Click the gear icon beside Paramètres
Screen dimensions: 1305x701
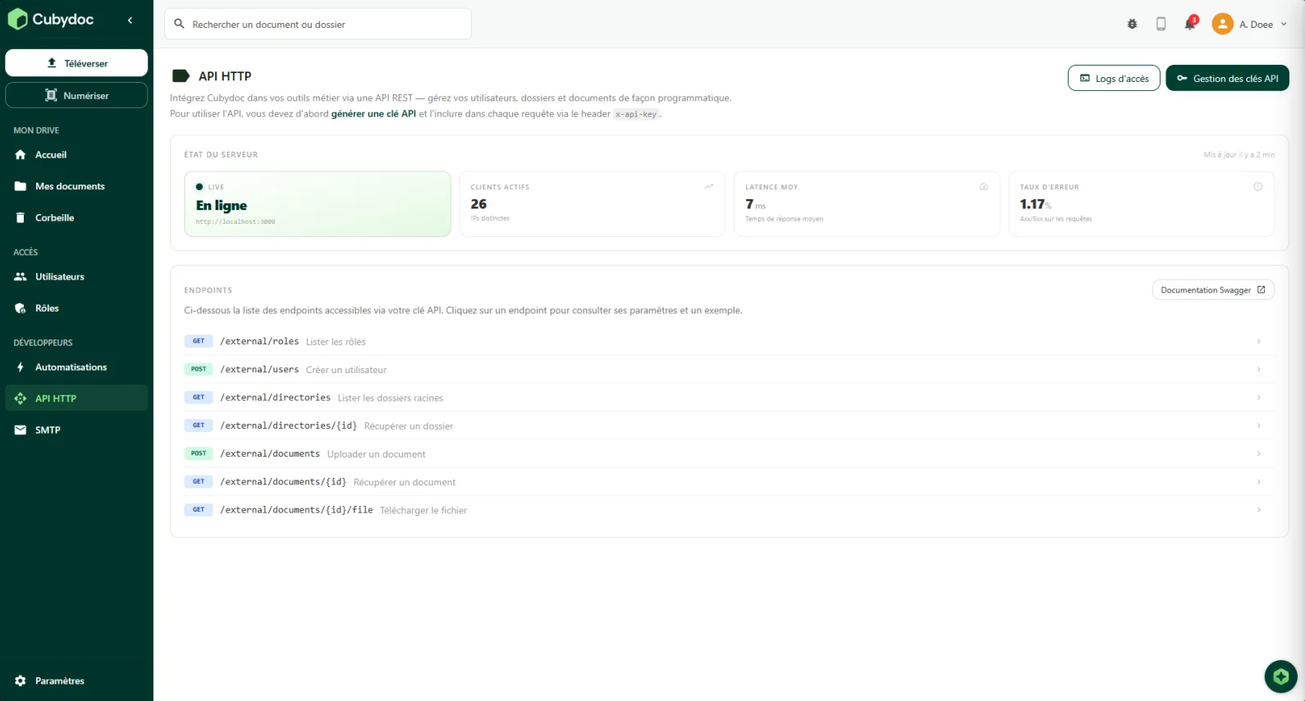(x=21, y=681)
